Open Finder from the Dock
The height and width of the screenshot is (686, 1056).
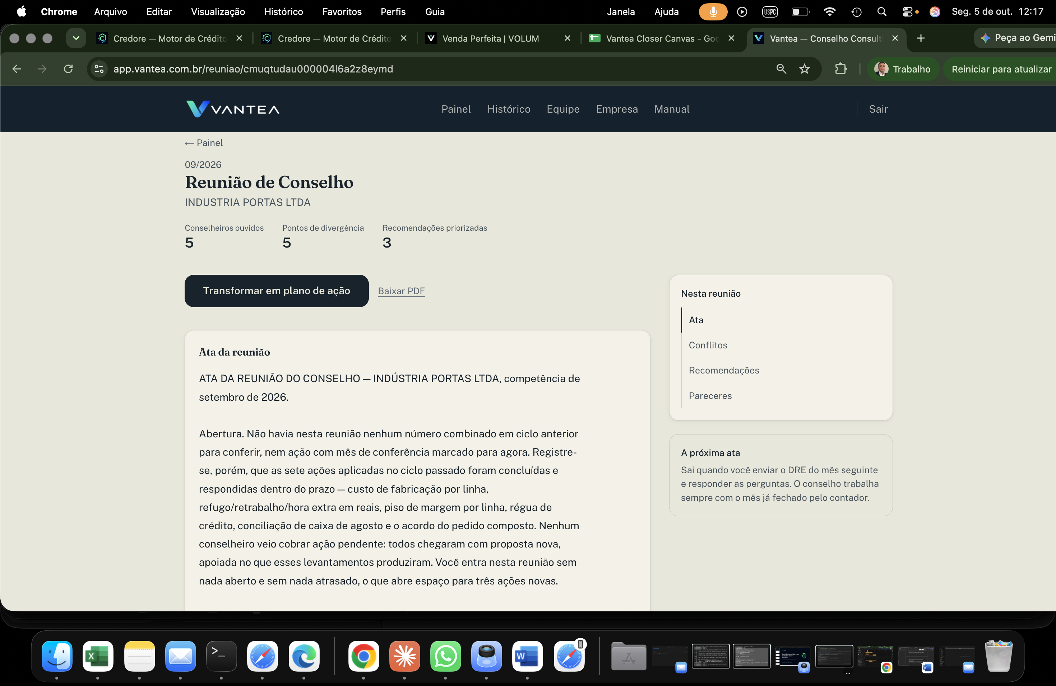pyautogui.click(x=57, y=656)
